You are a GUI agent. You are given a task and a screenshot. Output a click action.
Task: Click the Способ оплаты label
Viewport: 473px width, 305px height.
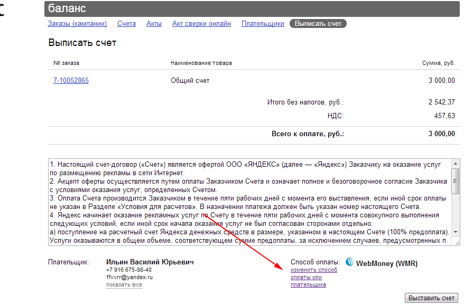tap(315, 262)
